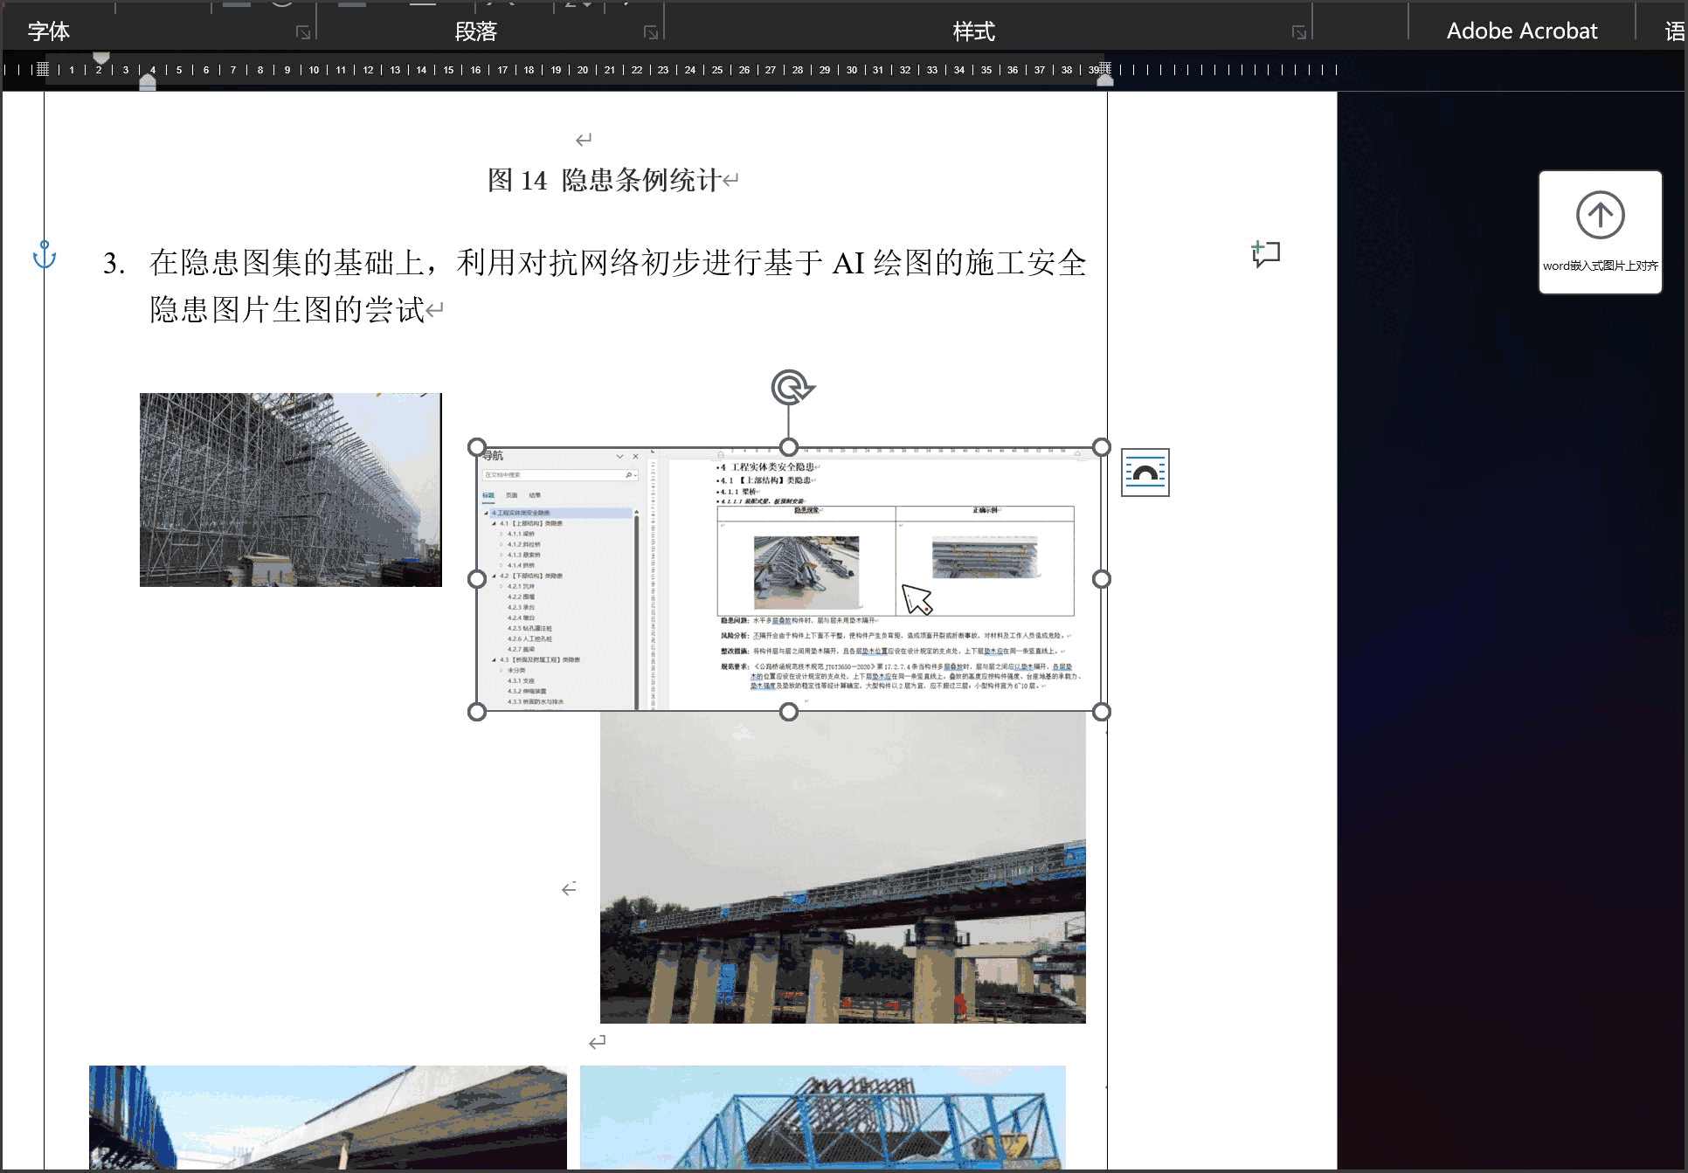Click the middle-right resize handle of selected picture

[x=1101, y=579]
